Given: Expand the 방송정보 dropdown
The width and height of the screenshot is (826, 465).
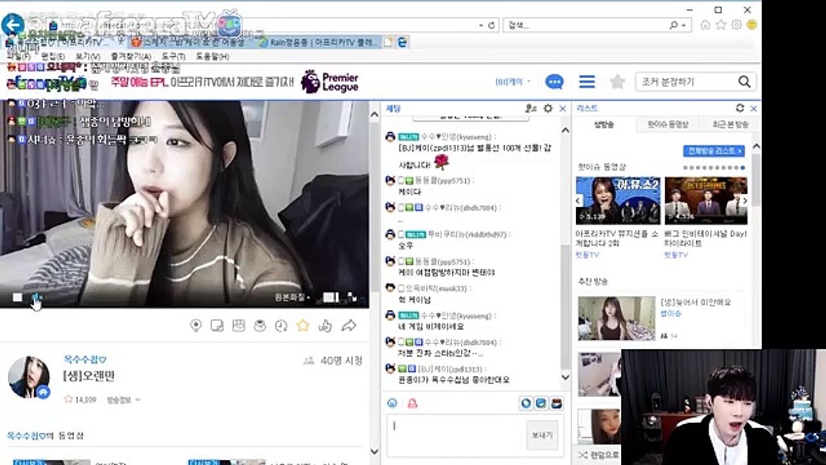Looking at the screenshot, I should point(124,400).
